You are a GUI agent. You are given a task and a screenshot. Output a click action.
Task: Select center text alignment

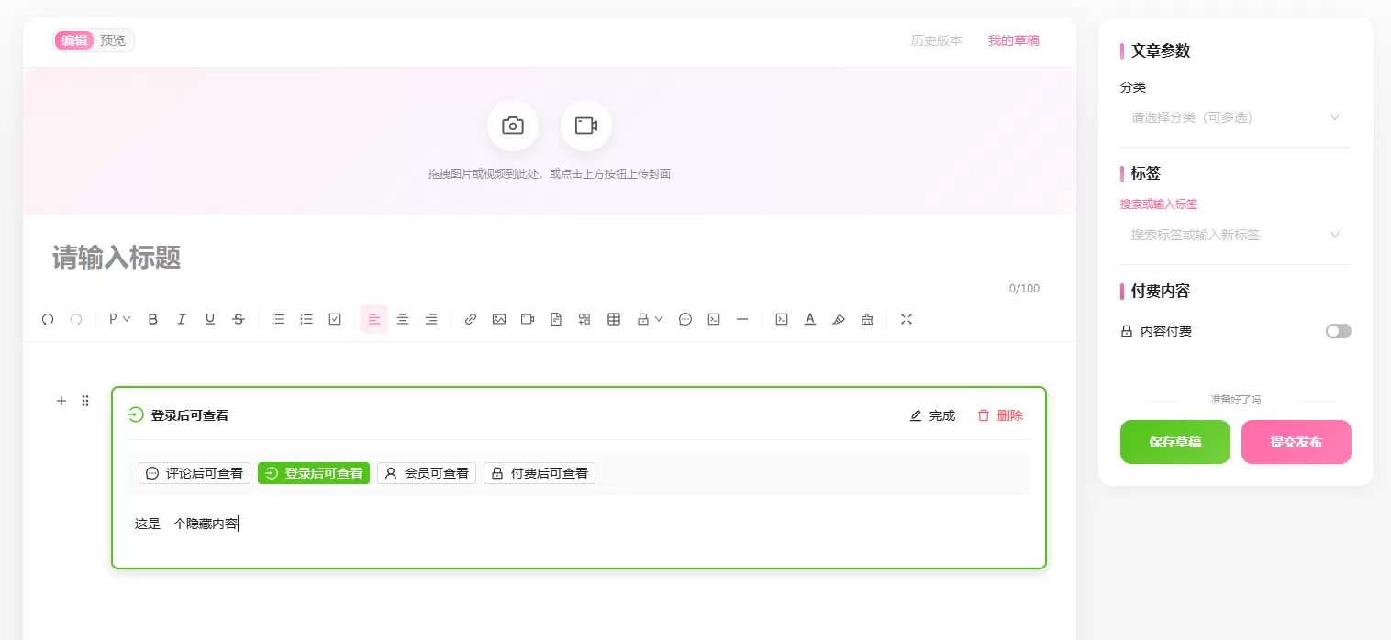[403, 319]
